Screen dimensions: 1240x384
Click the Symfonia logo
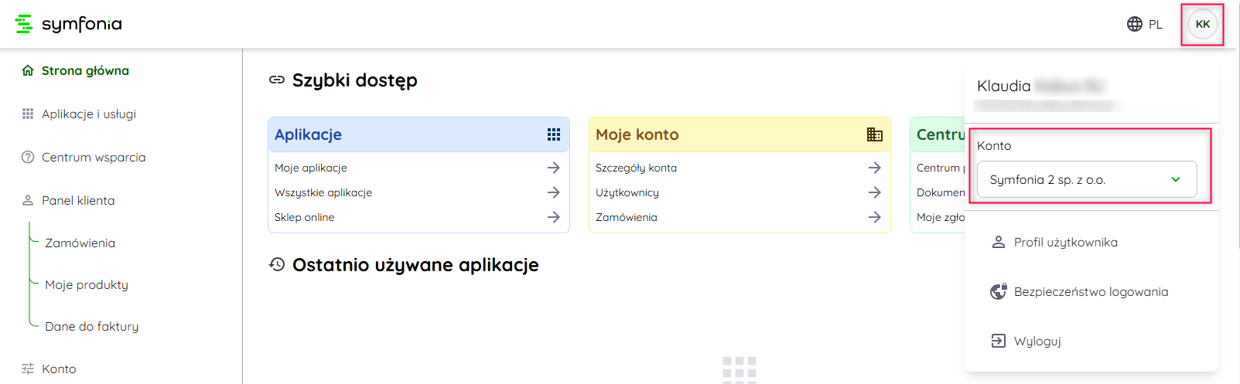68,24
